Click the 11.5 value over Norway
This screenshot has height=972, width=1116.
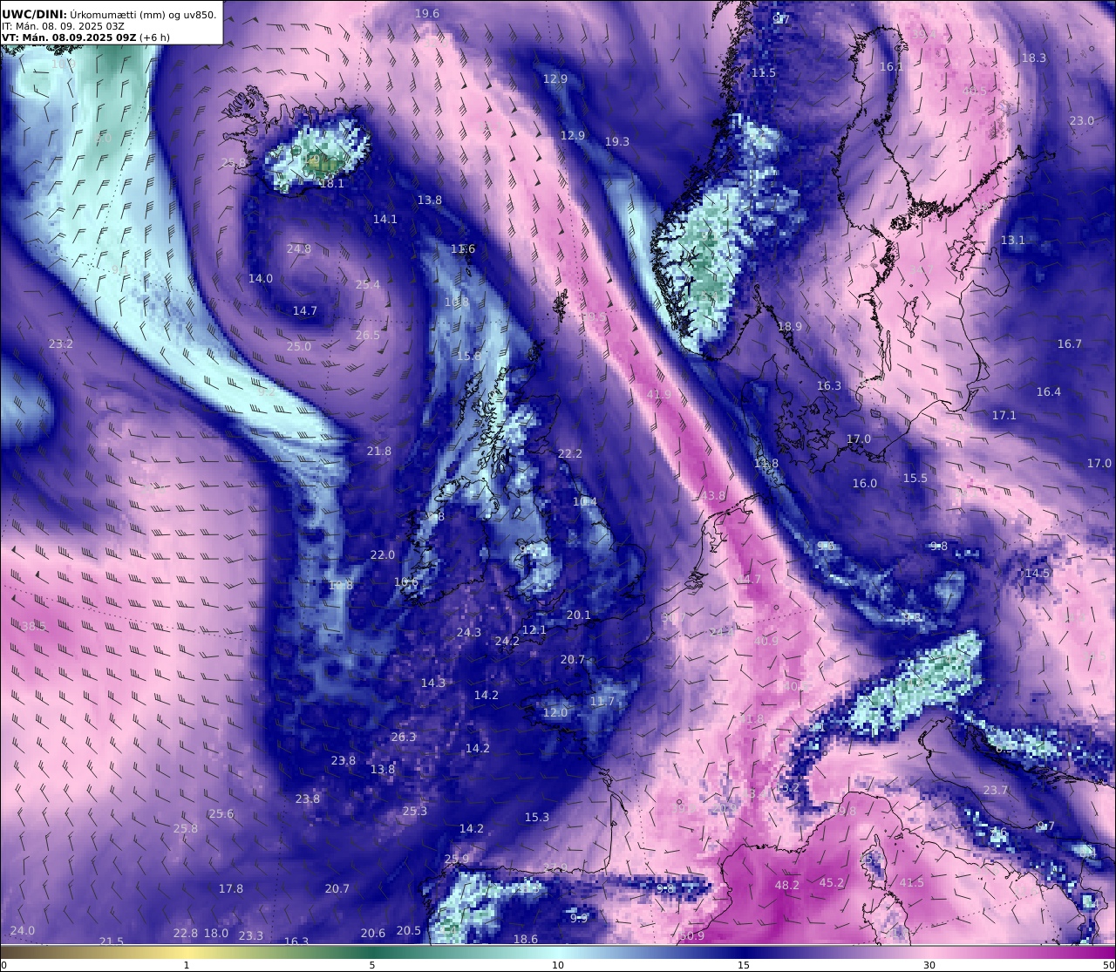764,72
